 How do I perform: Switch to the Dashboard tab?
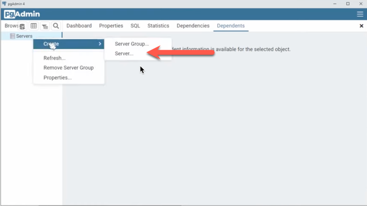[79, 26]
